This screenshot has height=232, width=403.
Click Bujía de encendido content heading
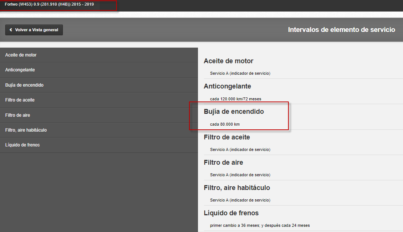pyautogui.click(x=234, y=112)
